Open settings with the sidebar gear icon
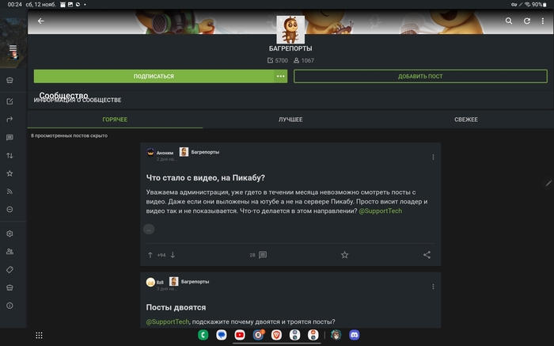This screenshot has height=346, width=554. click(x=9, y=234)
